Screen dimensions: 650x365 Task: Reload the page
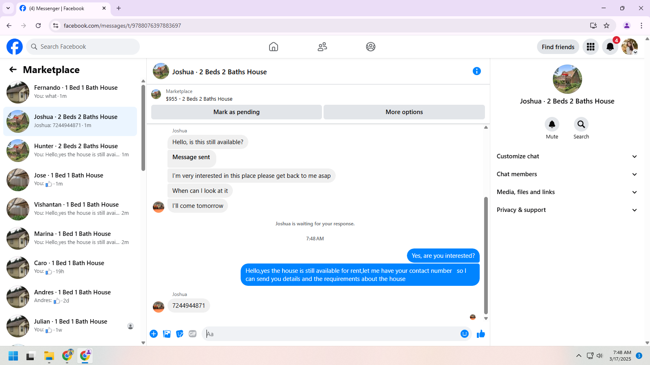click(38, 26)
